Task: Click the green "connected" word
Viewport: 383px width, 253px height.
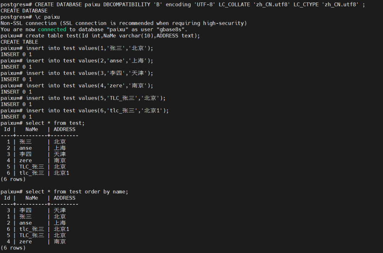Action: pos(52,29)
